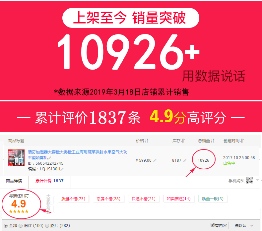This screenshot has height=231, width=262.
Task: Sort by 库存 using its arrow icon
Action: coord(183,141)
